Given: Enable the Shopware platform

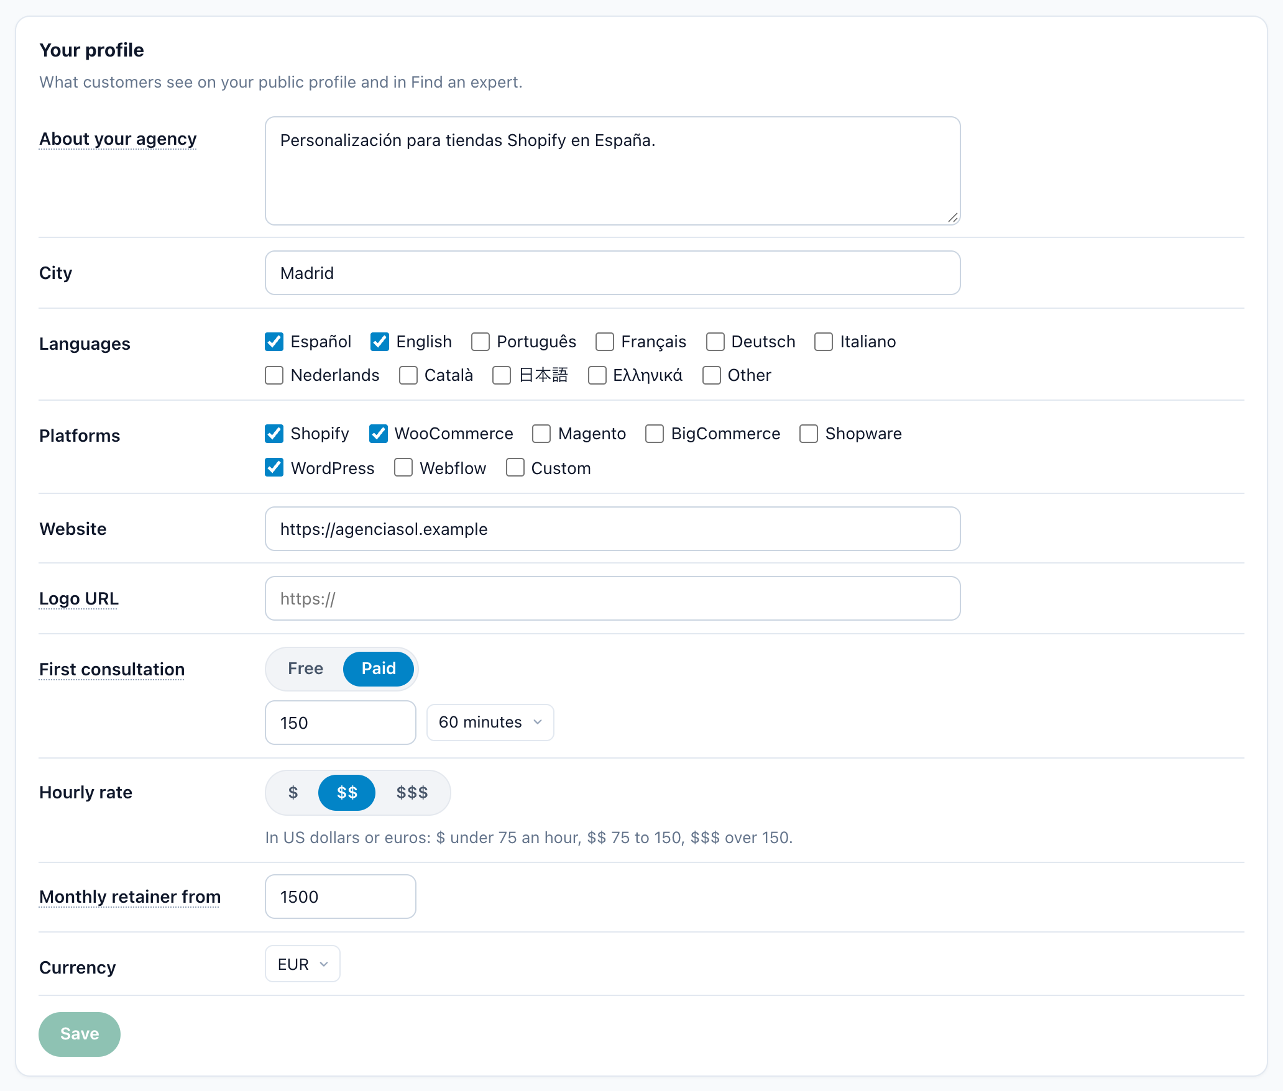Looking at the screenshot, I should click(x=809, y=434).
